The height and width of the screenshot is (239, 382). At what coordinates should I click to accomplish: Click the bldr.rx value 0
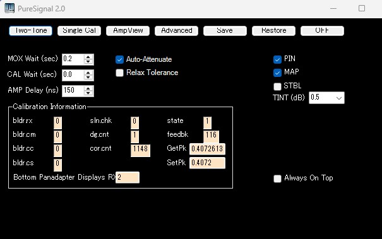(x=57, y=122)
